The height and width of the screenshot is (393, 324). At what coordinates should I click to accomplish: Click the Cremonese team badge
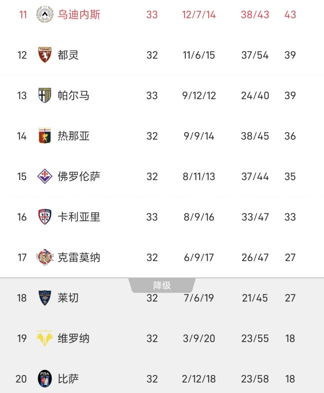tap(45, 257)
